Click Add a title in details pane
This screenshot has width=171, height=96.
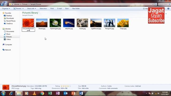point(85,88)
